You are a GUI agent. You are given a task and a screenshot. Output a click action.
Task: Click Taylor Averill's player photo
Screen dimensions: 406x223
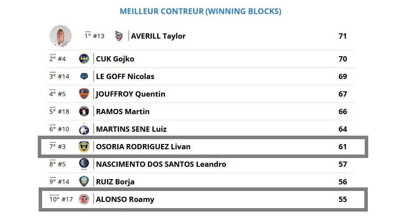[61, 36]
